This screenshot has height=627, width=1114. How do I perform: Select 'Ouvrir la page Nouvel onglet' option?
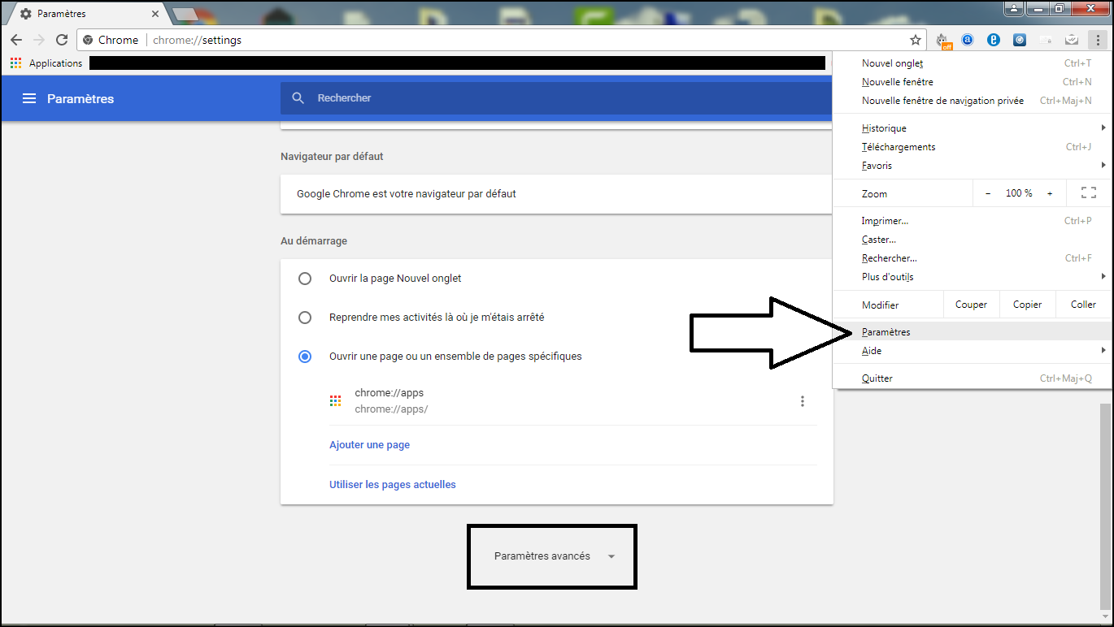tap(305, 279)
